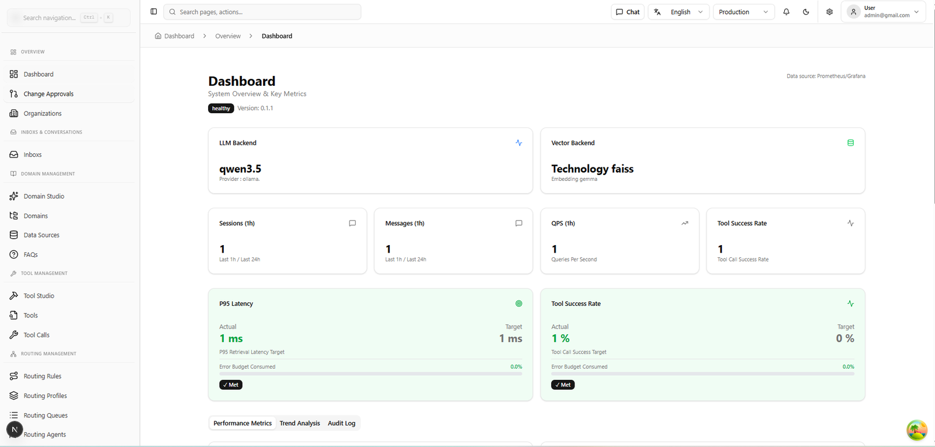935x447 pixels.
Task: Toggle dark mode moon icon
Action: (x=806, y=12)
